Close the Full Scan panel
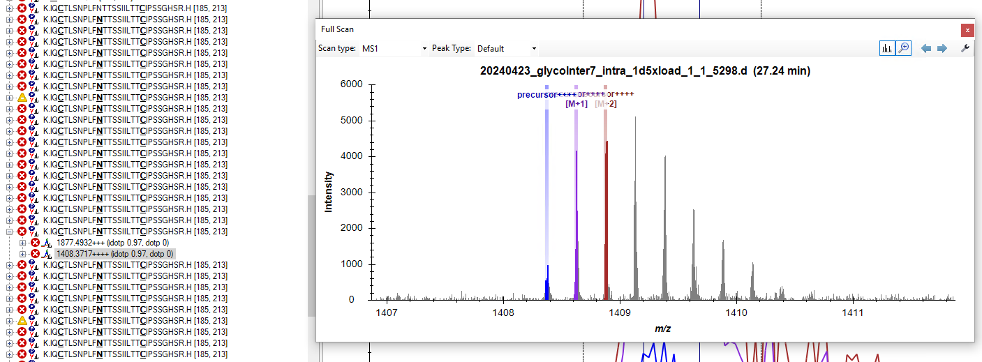982x362 pixels. (967, 30)
